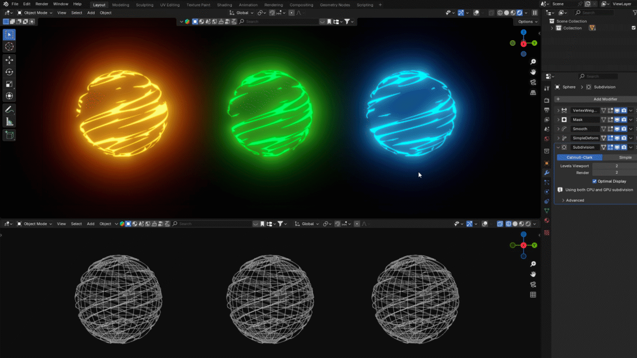
Task: Enable rendered shading in top viewport
Action: pyautogui.click(x=520, y=13)
